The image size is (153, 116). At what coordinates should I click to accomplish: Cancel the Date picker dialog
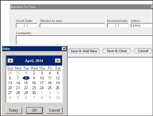(54, 111)
